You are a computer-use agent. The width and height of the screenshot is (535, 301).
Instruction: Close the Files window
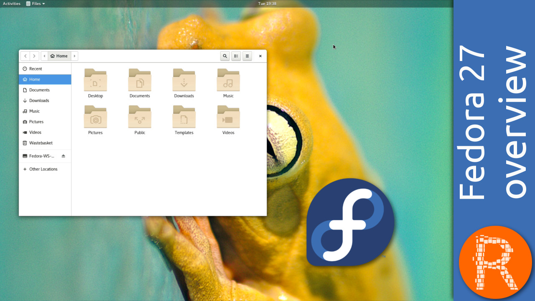point(260,56)
